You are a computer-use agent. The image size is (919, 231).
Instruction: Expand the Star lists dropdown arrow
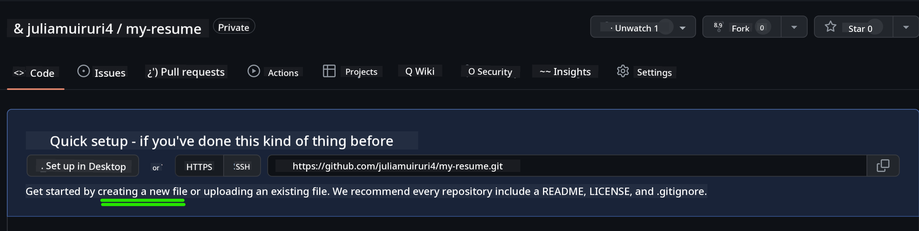[x=906, y=27]
